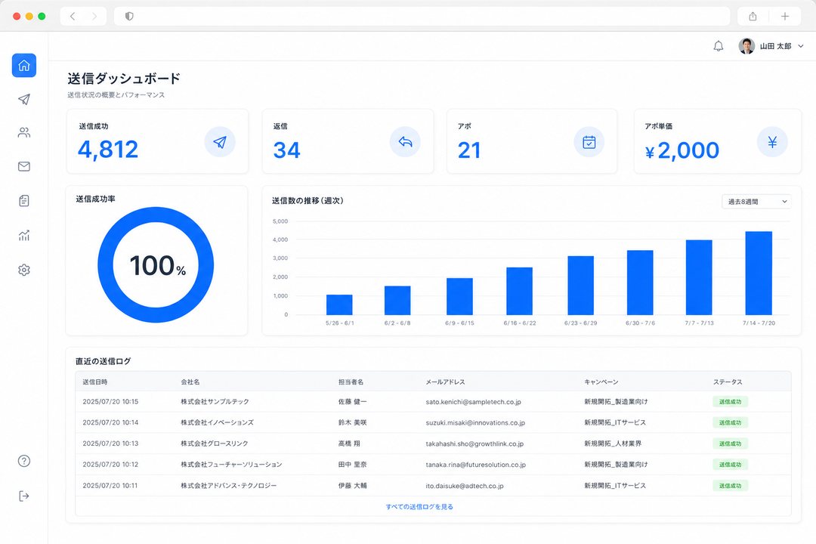Click the キャンペーン column header

pos(601,382)
